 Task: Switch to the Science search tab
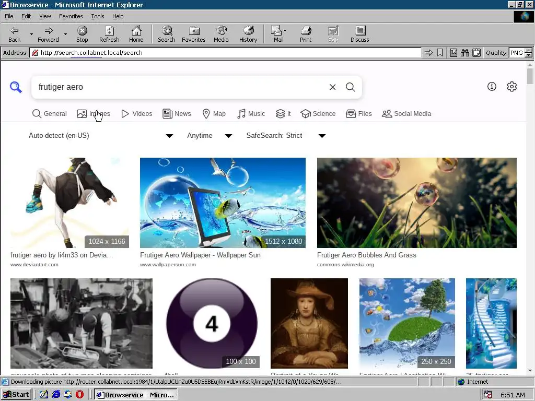tap(318, 113)
